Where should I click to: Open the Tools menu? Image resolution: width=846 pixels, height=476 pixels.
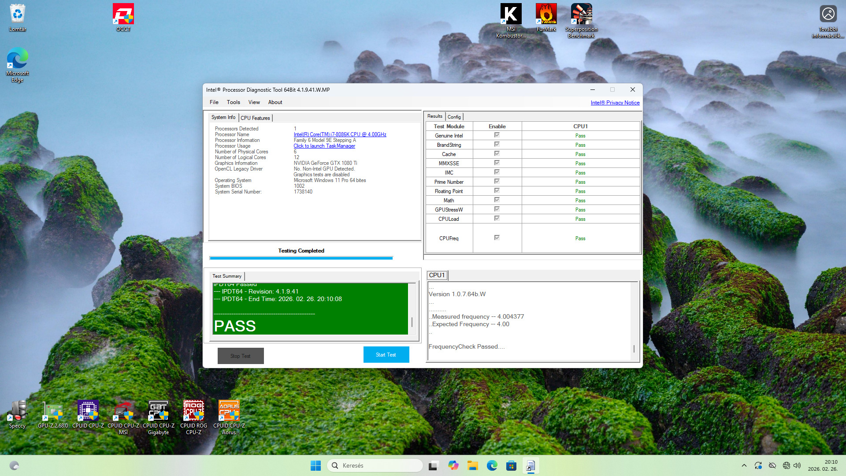233,102
